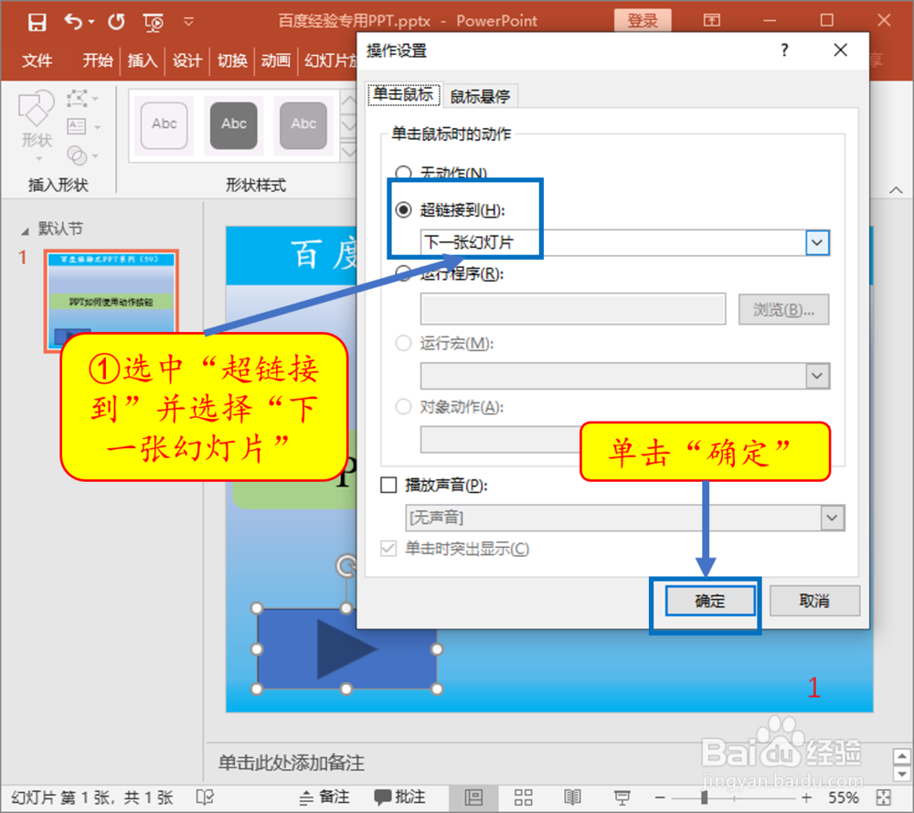Open the 下一张幻灯片 hyperlink dropdown

pyautogui.click(x=817, y=242)
